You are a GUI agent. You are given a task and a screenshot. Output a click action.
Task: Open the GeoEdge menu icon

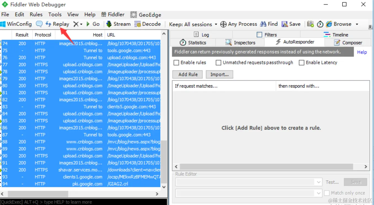tap(133, 15)
